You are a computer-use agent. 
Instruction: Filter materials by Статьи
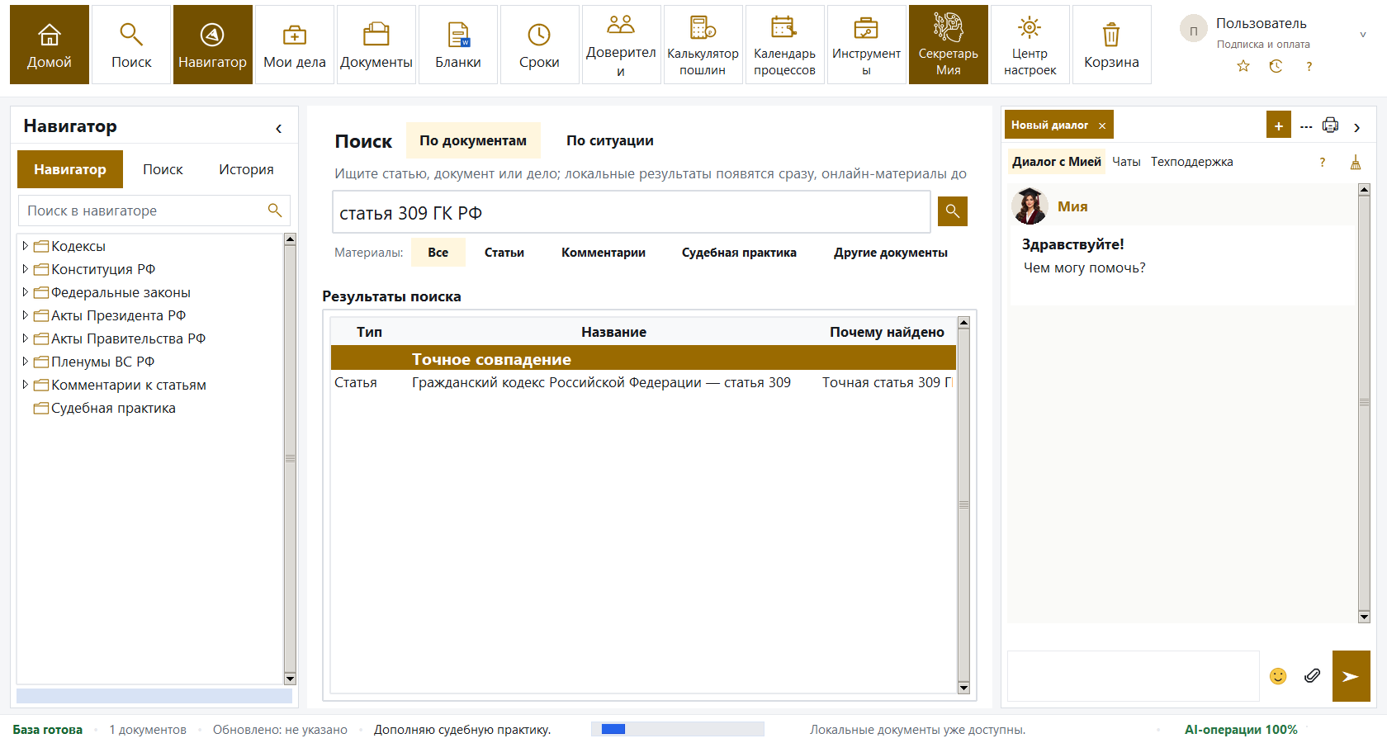tap(504, 253)
